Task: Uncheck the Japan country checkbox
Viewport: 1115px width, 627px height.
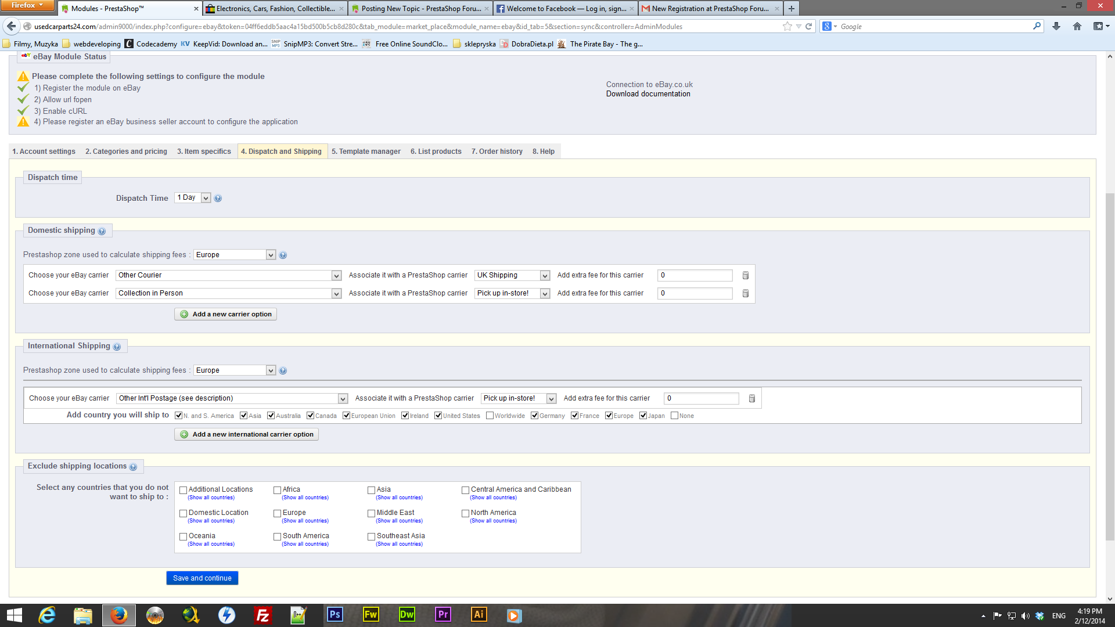Action: click(643, 416)
